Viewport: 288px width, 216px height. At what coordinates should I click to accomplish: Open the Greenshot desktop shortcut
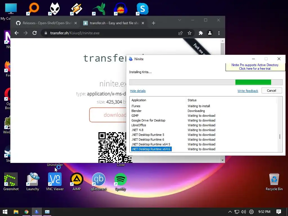[x=11, y=181]
